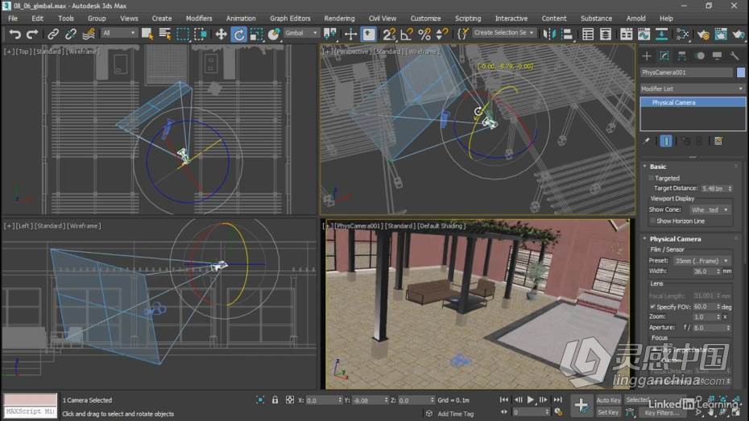Click the Use Pivot Point Center icon

(x=329, y=34)
